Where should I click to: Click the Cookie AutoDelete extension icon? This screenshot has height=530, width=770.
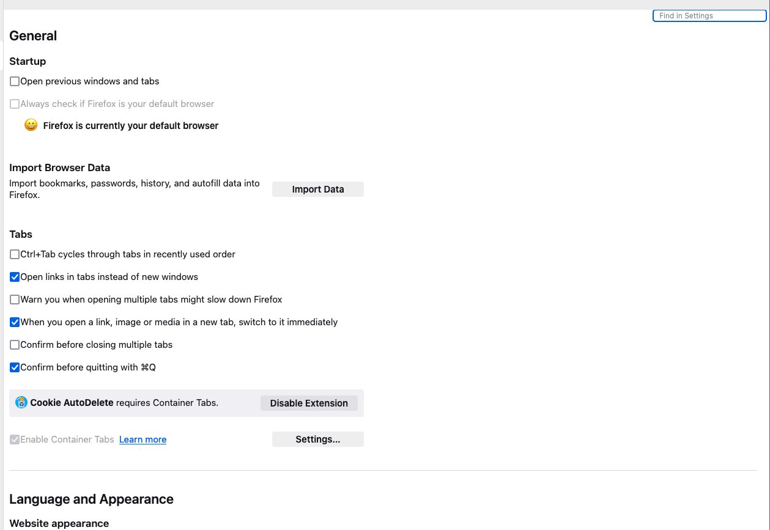(x=21, y=402)
